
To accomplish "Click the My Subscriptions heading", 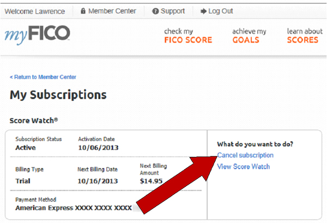I will tap(58, 95).
